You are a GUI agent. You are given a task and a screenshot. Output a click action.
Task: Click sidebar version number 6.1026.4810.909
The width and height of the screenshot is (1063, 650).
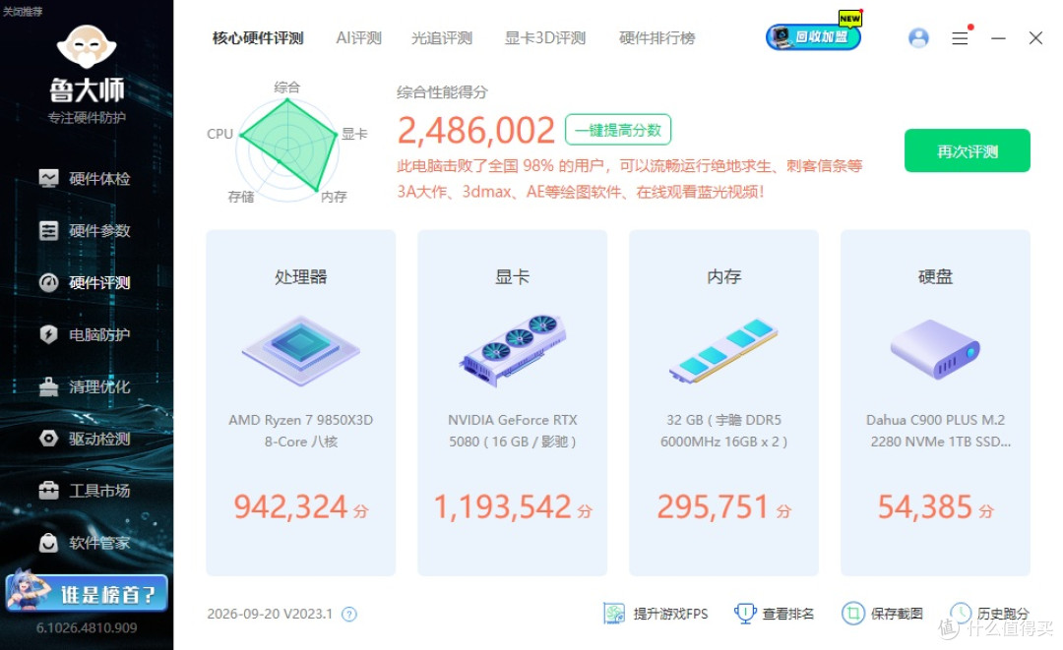click(x=87, y=628)
